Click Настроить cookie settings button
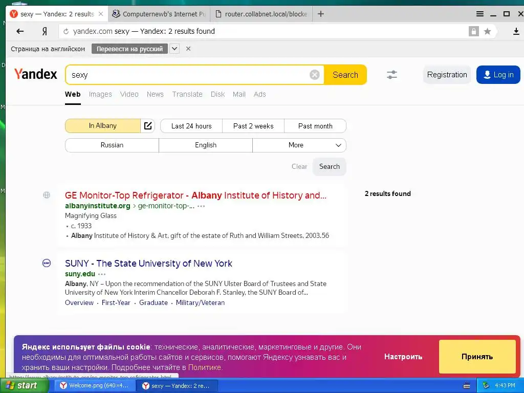524x393 pixels. click(403, 357)
